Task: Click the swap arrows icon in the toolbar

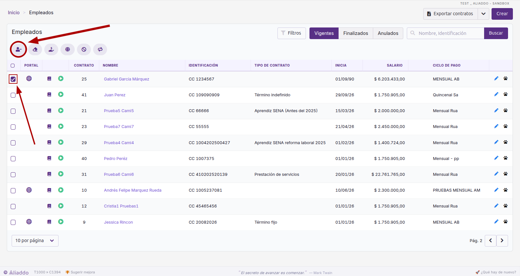Action: click(100, 49)
